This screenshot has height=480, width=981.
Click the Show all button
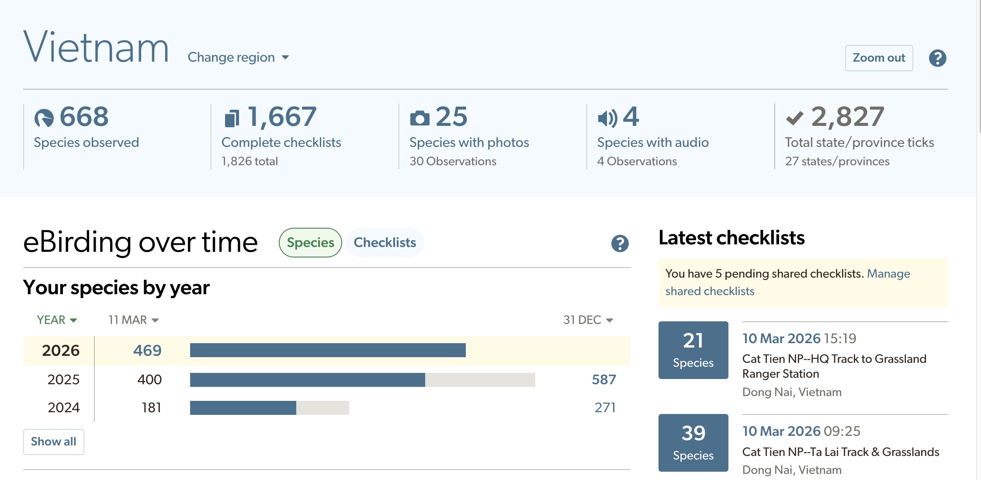point(53,442)
